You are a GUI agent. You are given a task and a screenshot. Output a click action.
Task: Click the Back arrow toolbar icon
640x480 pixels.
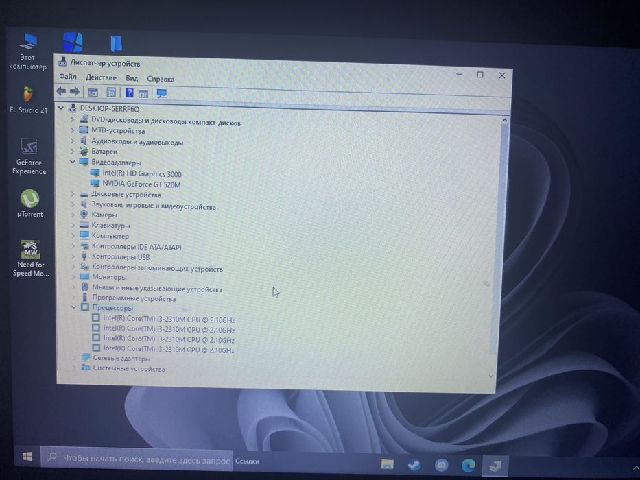click(x=61, y=91)
